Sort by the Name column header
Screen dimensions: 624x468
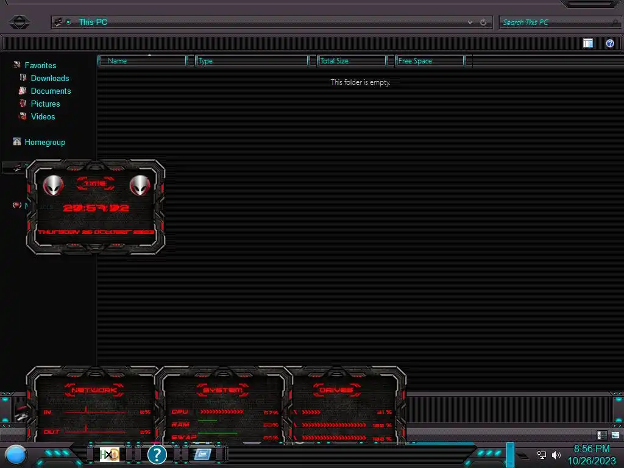(x=143, y=61)
